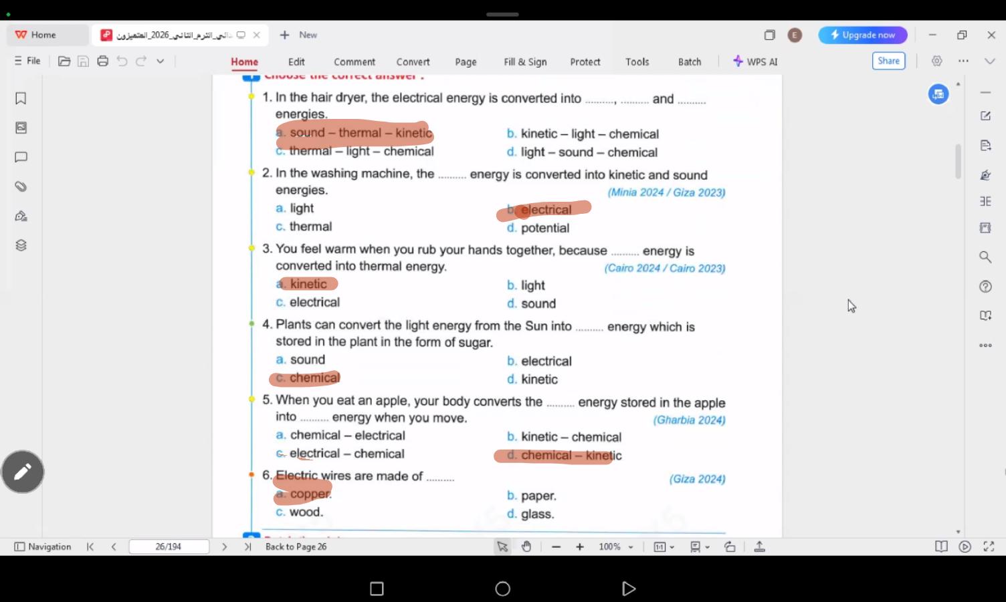Open the search tool in the right sidebar
The width and height of the screenshot is (1006, 602).
985,257
